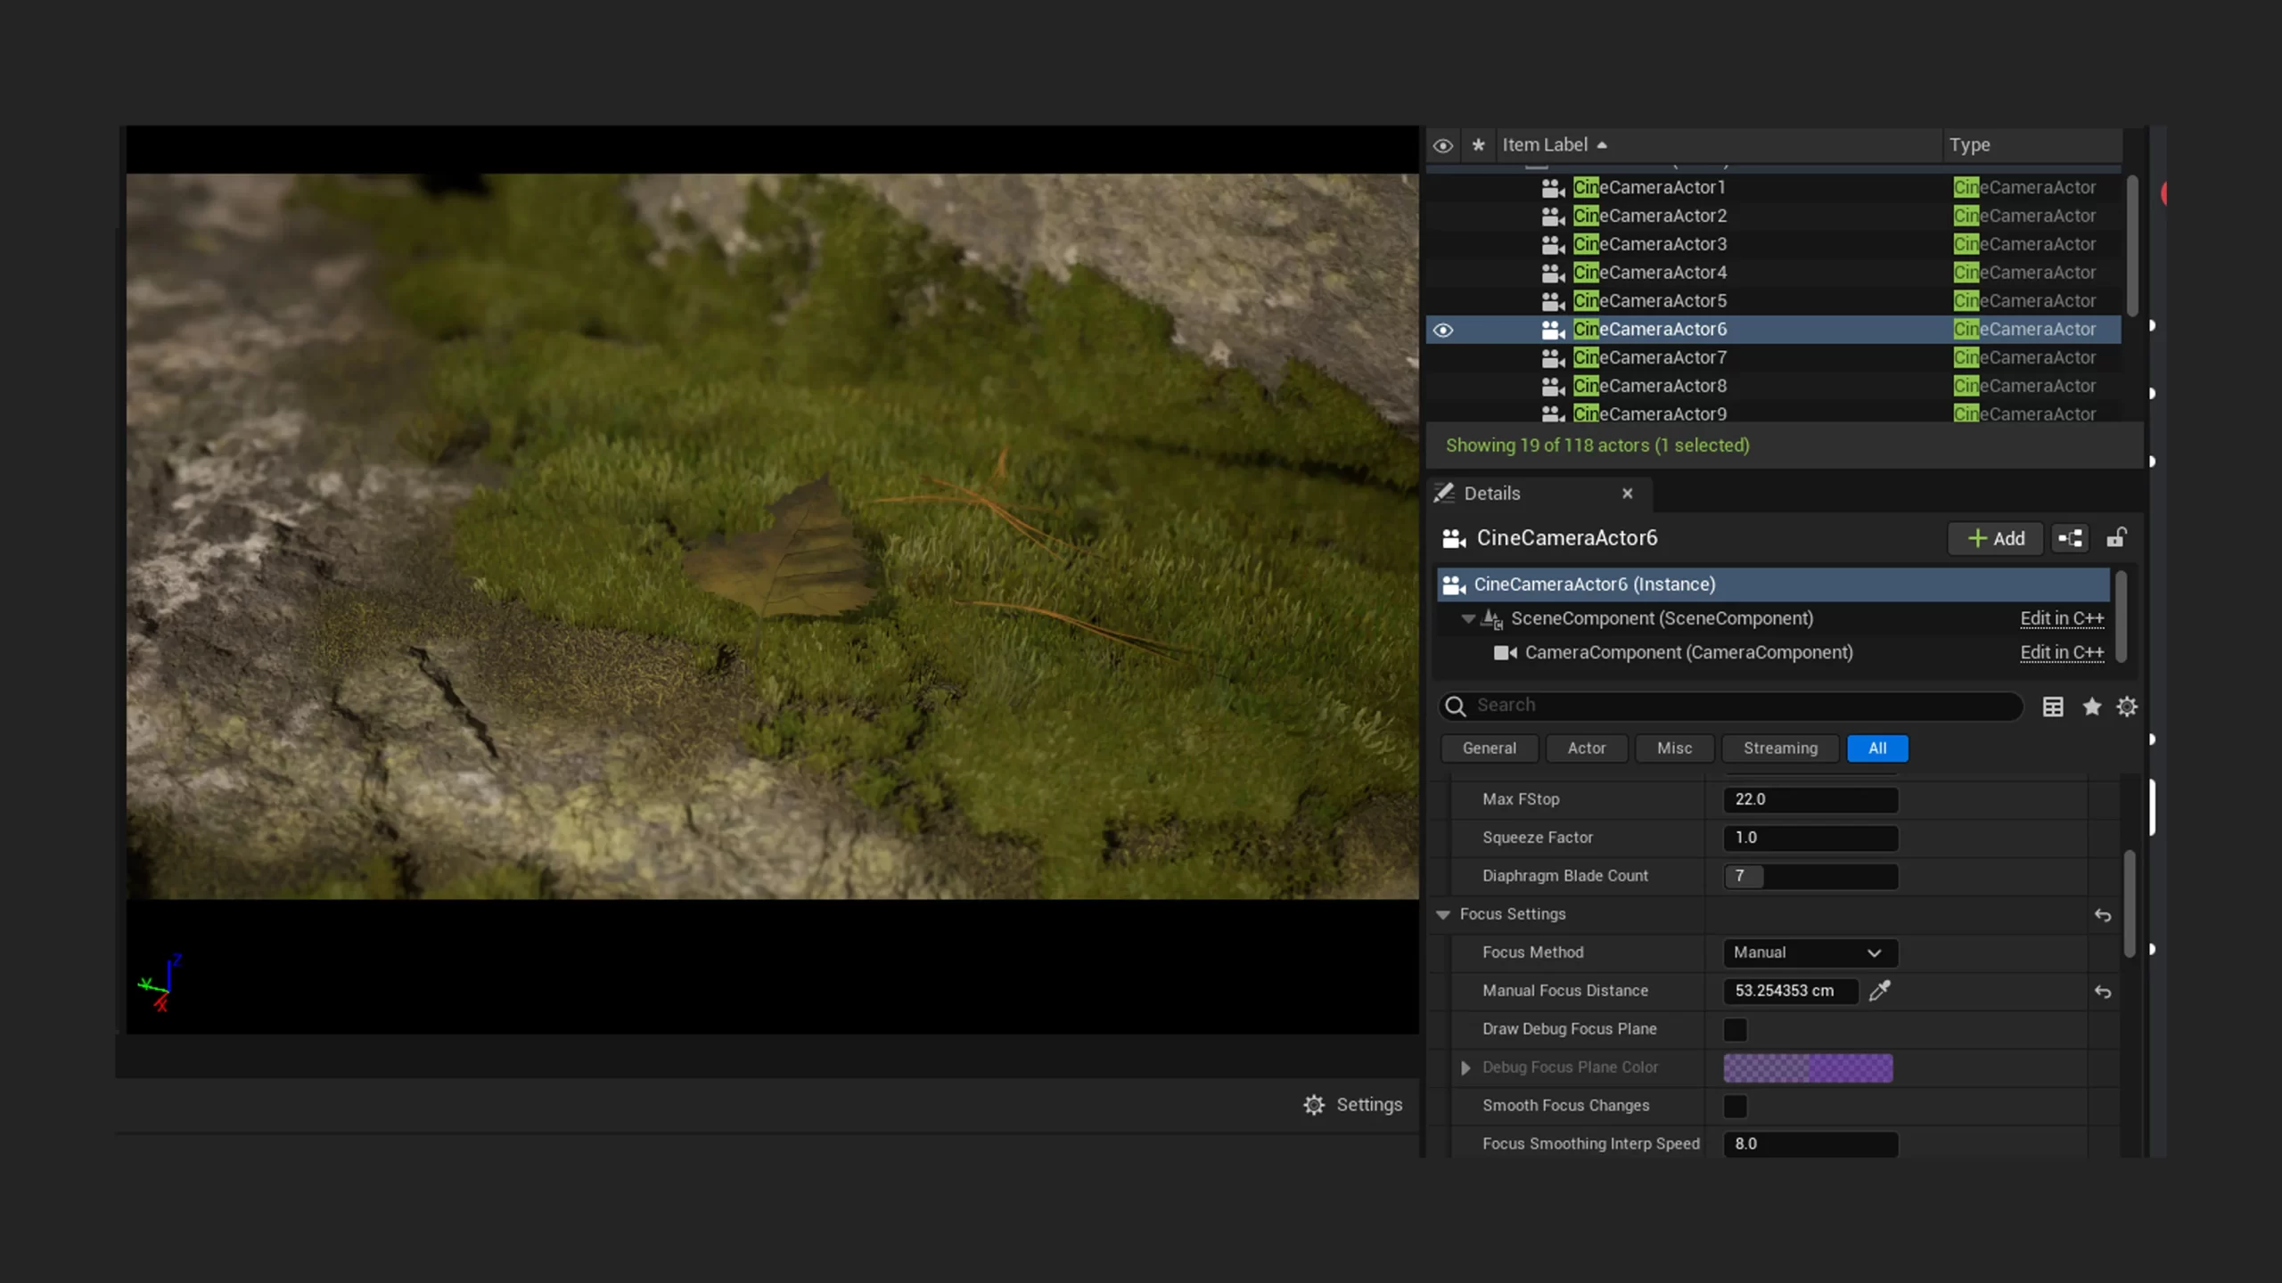Switch to the Misc filter tab
Screen dimensions: 2282x1283
1674,748
